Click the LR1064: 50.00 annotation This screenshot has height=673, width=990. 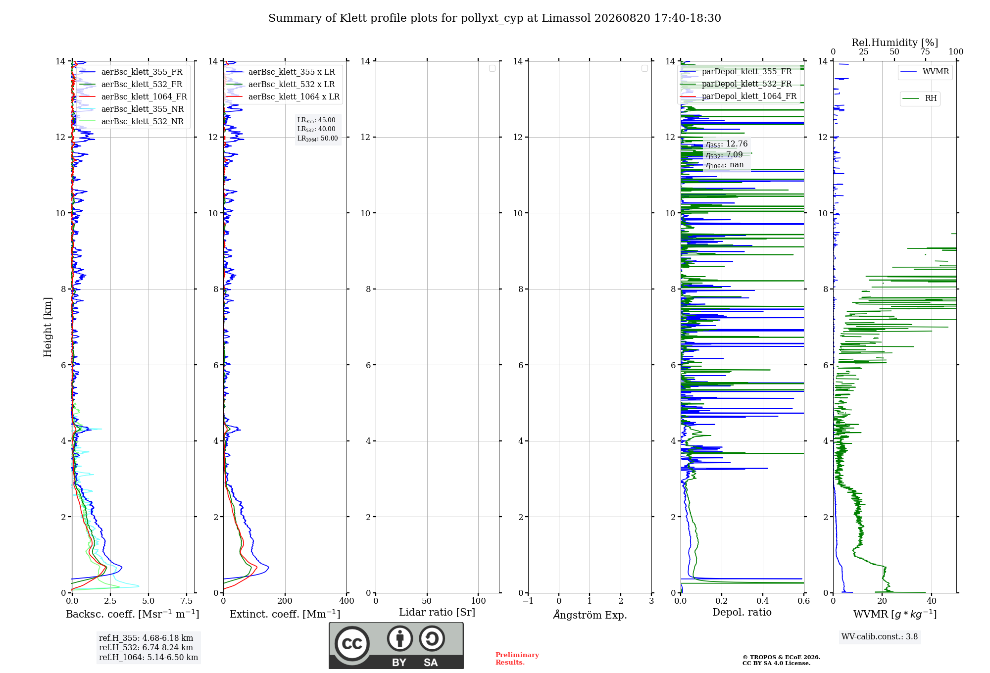[318, 139]
